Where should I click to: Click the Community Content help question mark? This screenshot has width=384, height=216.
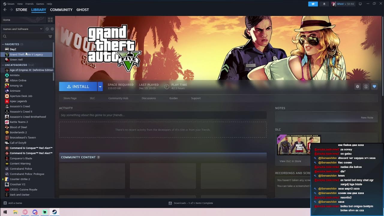98,157
